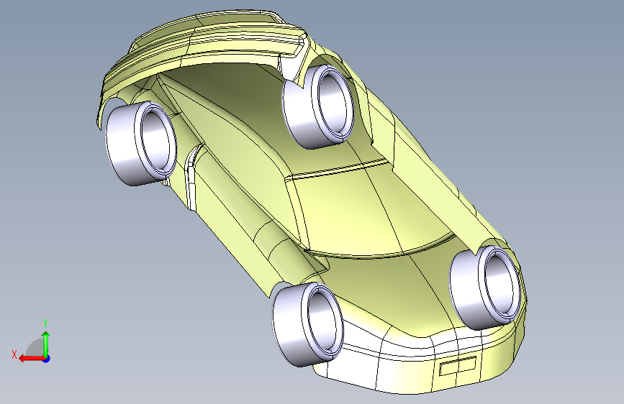Click the red X axis arrow of the triad

coord(31,359)
